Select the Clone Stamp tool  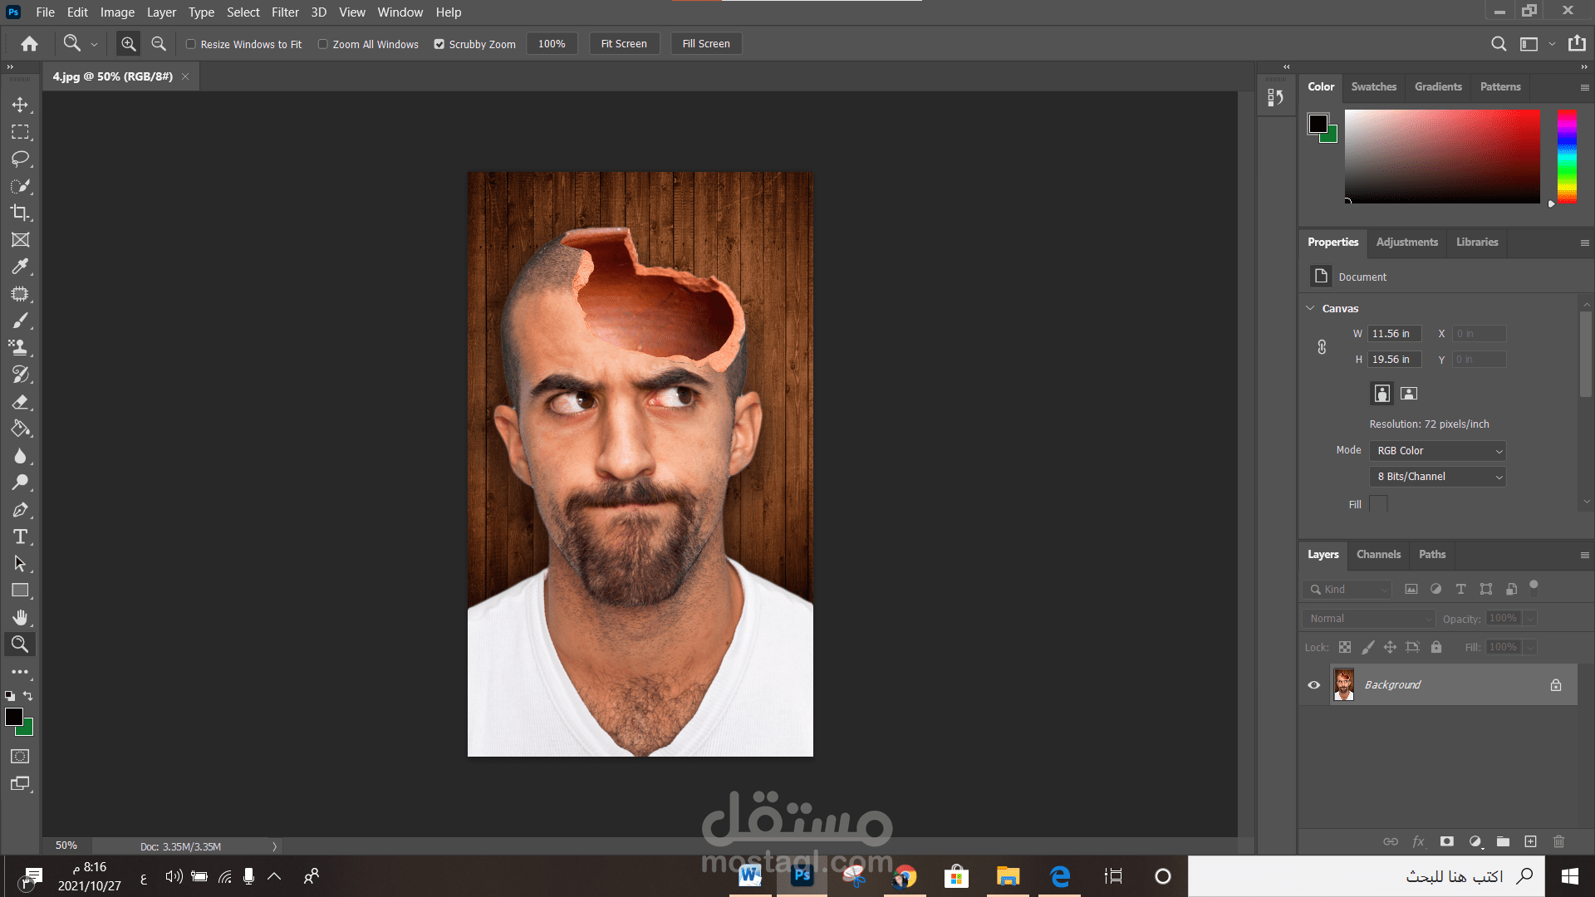(20, 348)
